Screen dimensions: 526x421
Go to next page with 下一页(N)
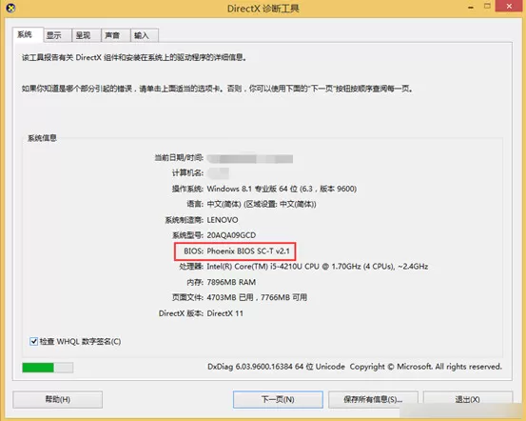point(278,399)
